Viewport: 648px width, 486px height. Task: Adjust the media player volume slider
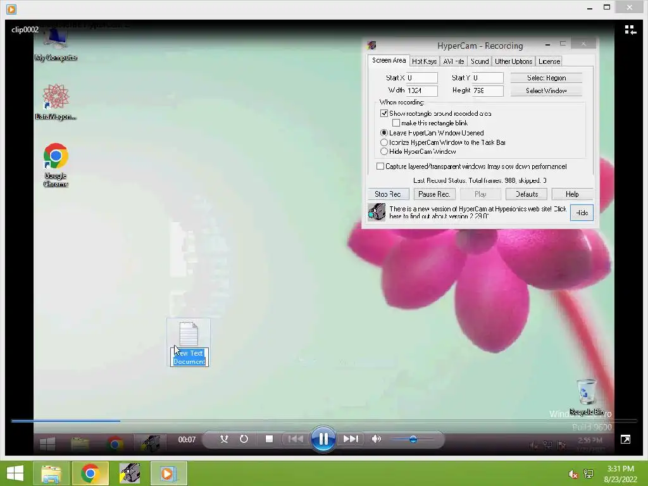point(413,439)
